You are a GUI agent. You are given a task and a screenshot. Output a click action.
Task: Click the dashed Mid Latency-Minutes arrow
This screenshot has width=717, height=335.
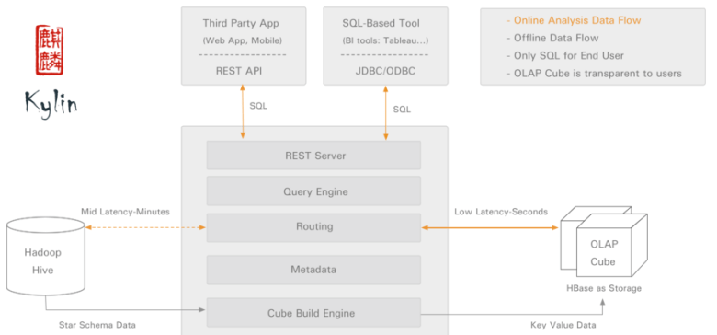[145, 227]
